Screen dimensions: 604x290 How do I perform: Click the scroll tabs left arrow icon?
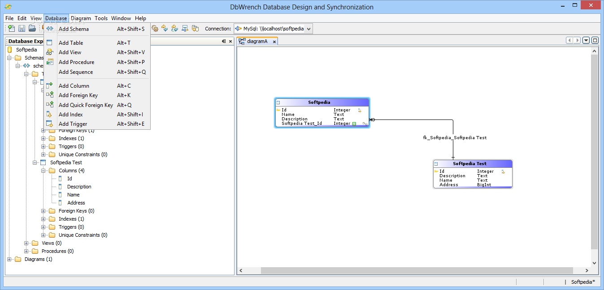pyautogui.click(x=570, y=40)
